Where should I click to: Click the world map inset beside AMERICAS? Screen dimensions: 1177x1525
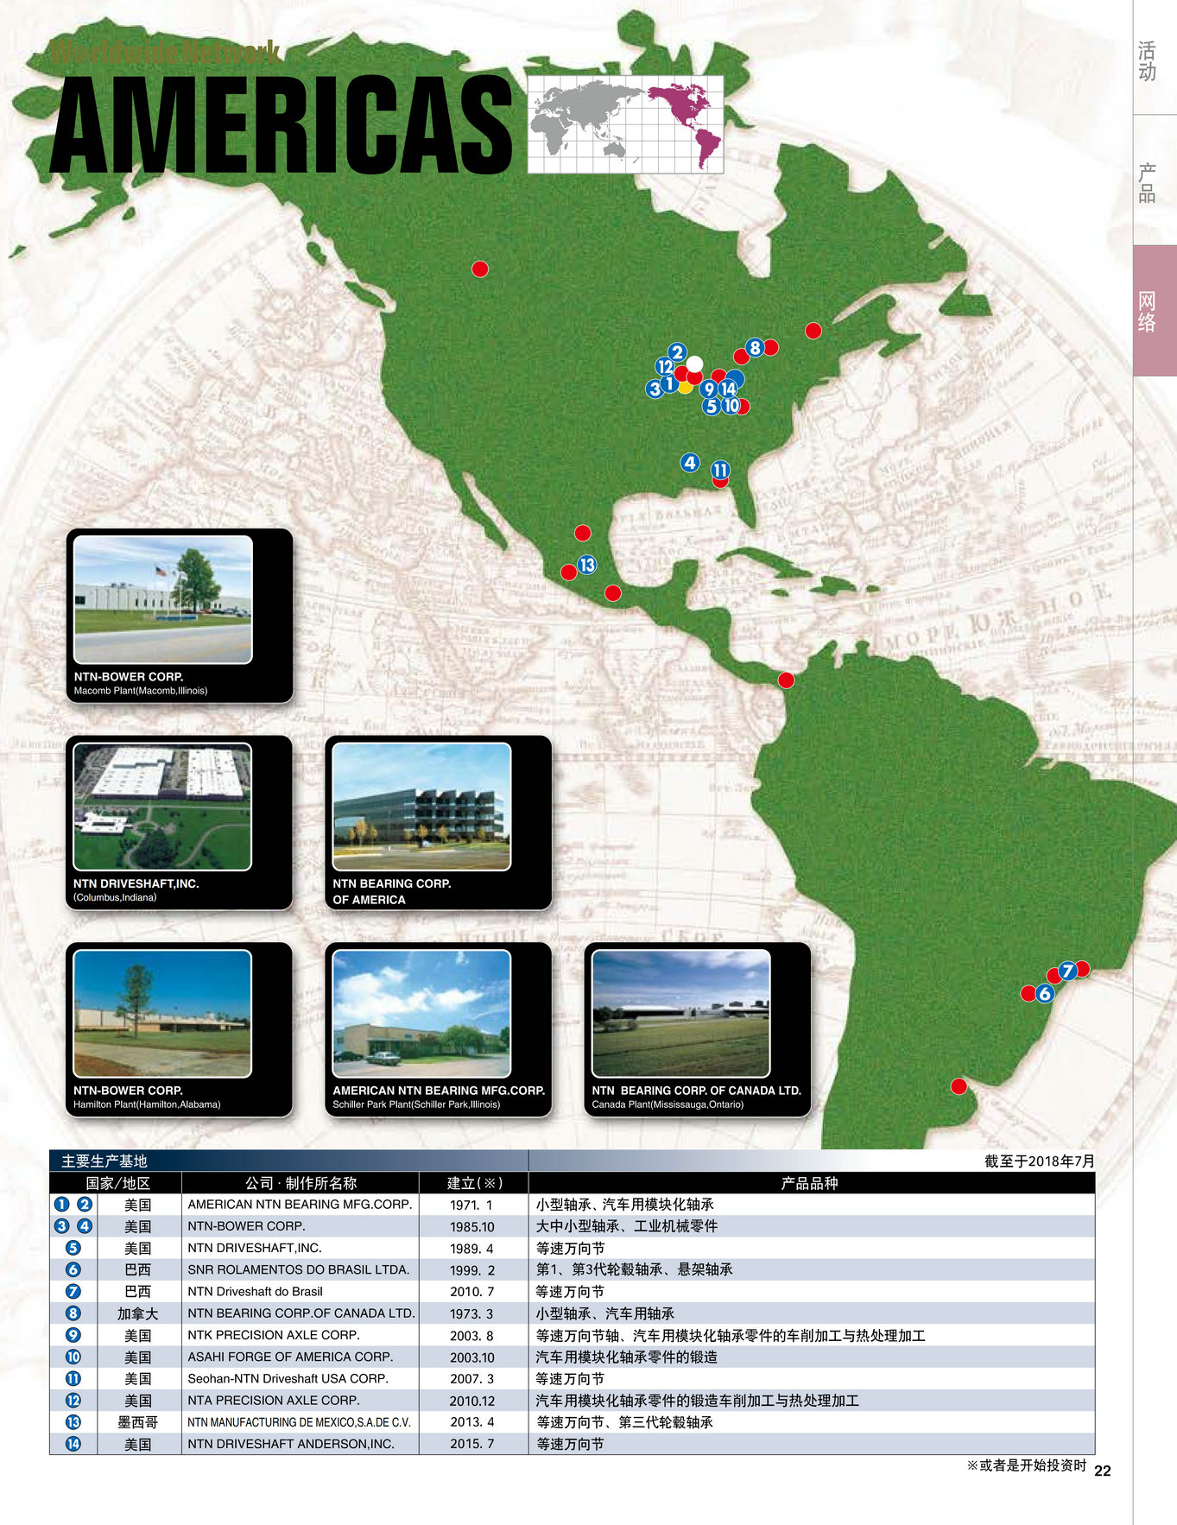[x=625, y=124]
